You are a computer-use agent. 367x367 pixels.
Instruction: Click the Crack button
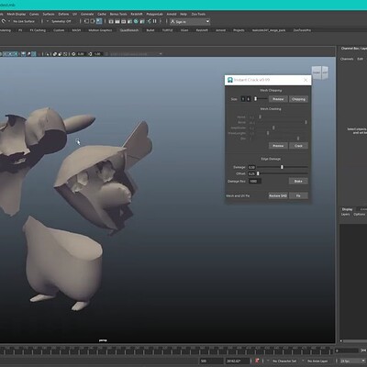tap(298, 146)
